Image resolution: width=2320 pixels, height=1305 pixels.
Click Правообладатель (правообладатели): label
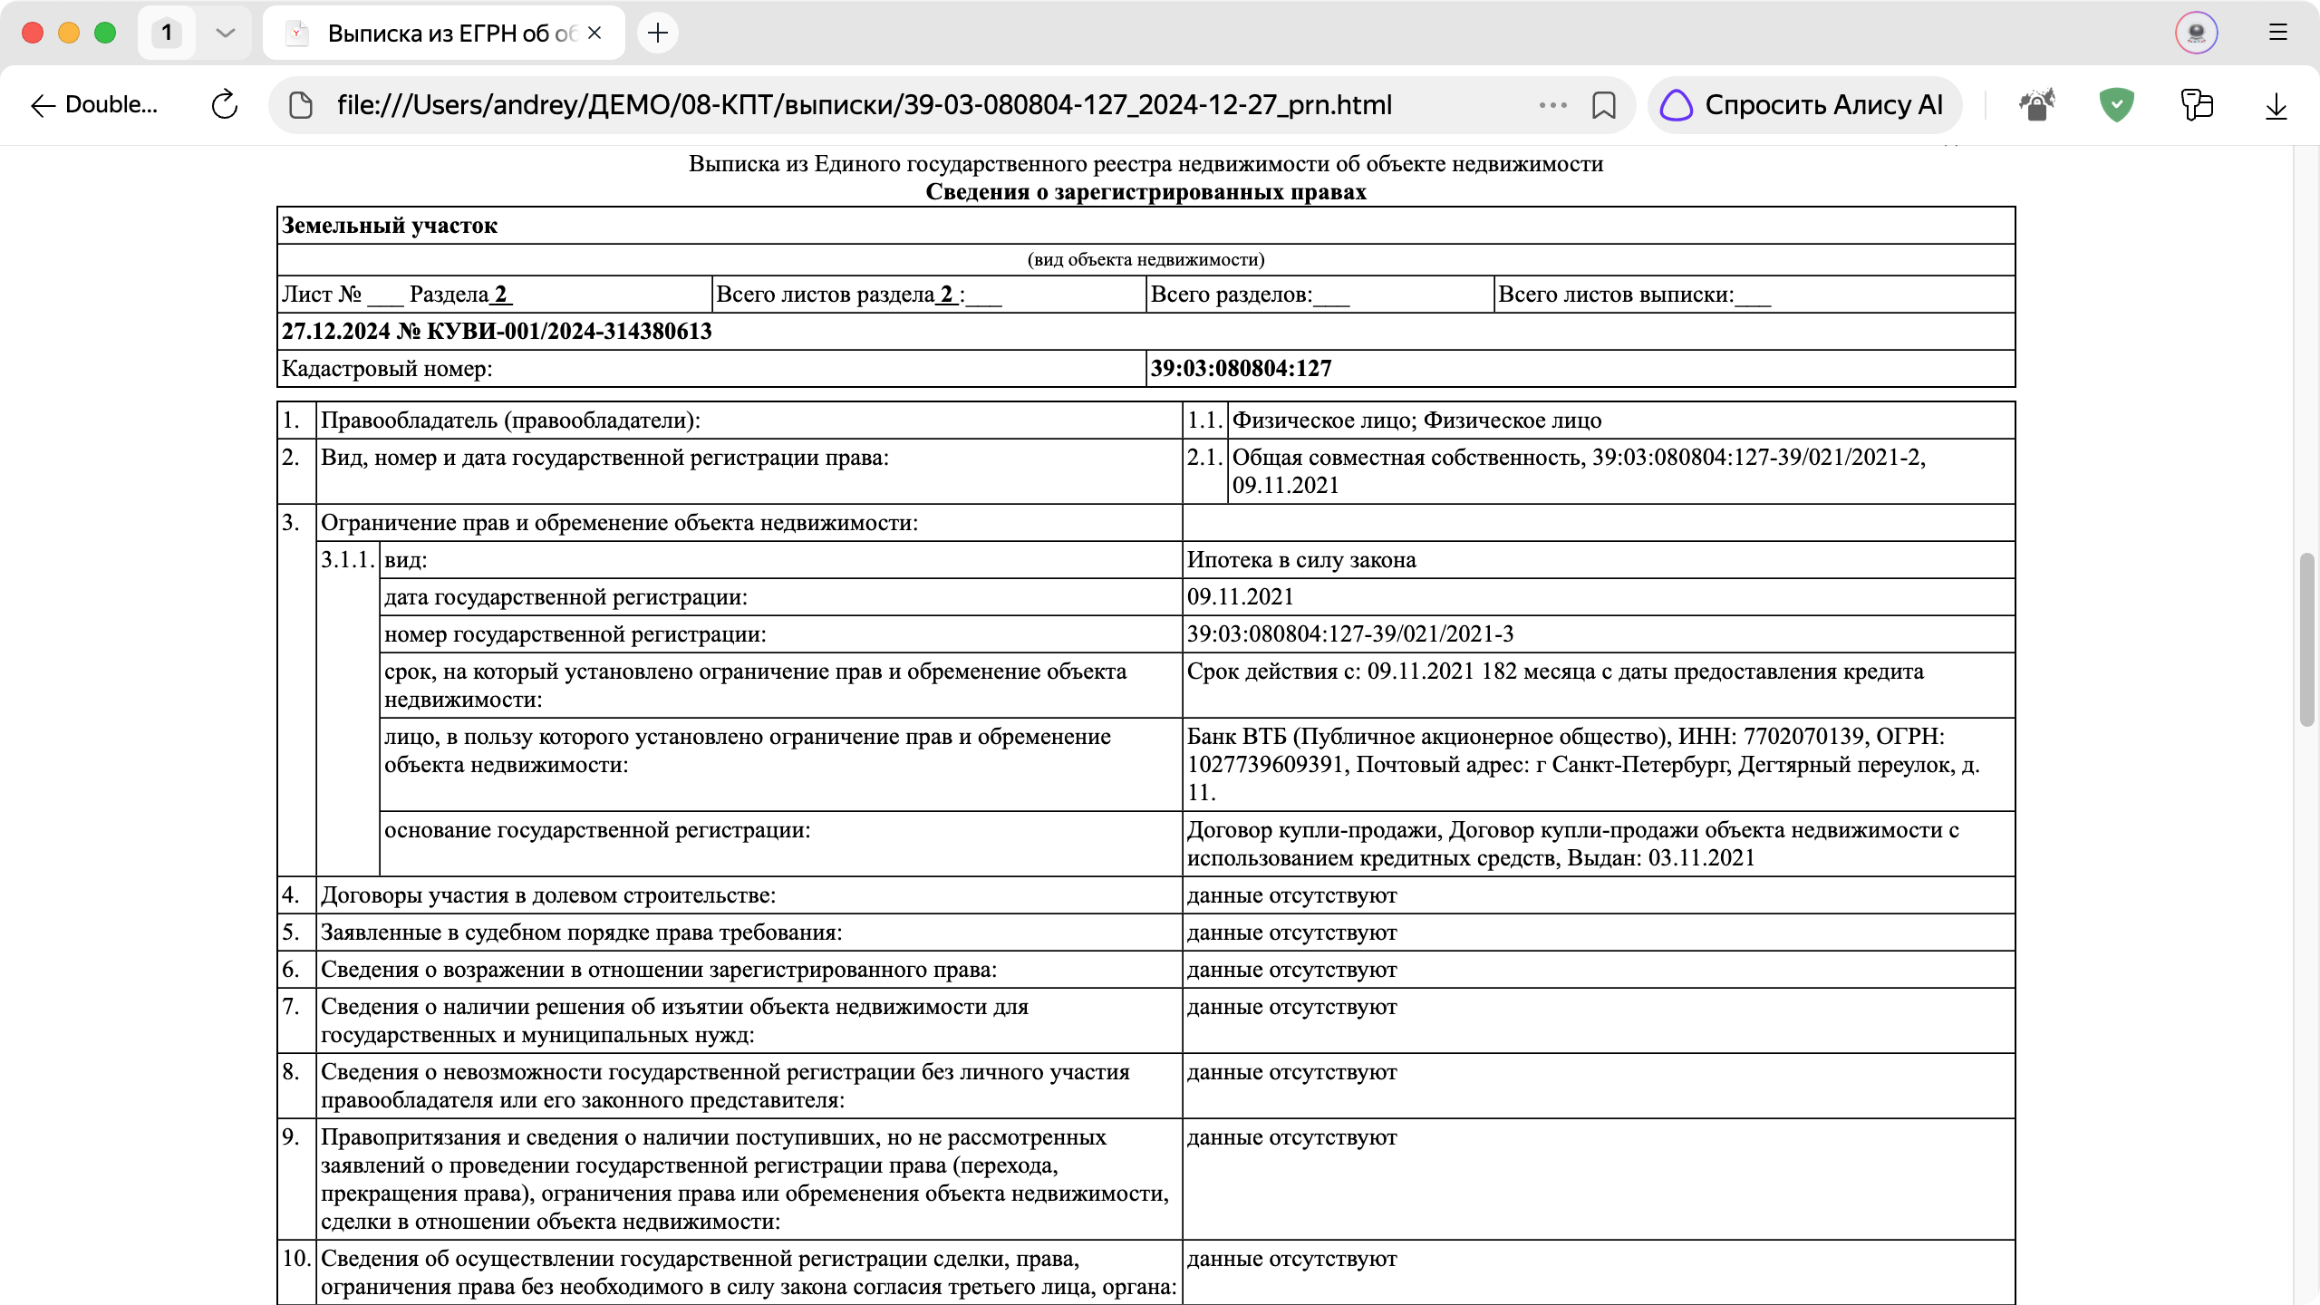pyautogui.click(x=510, y=420)
